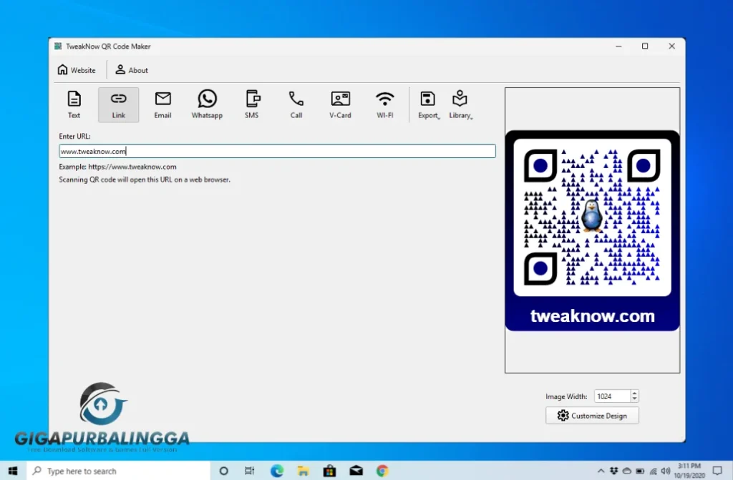
Task: Switch to the Email QR code mode
Action: pos(162,104)
